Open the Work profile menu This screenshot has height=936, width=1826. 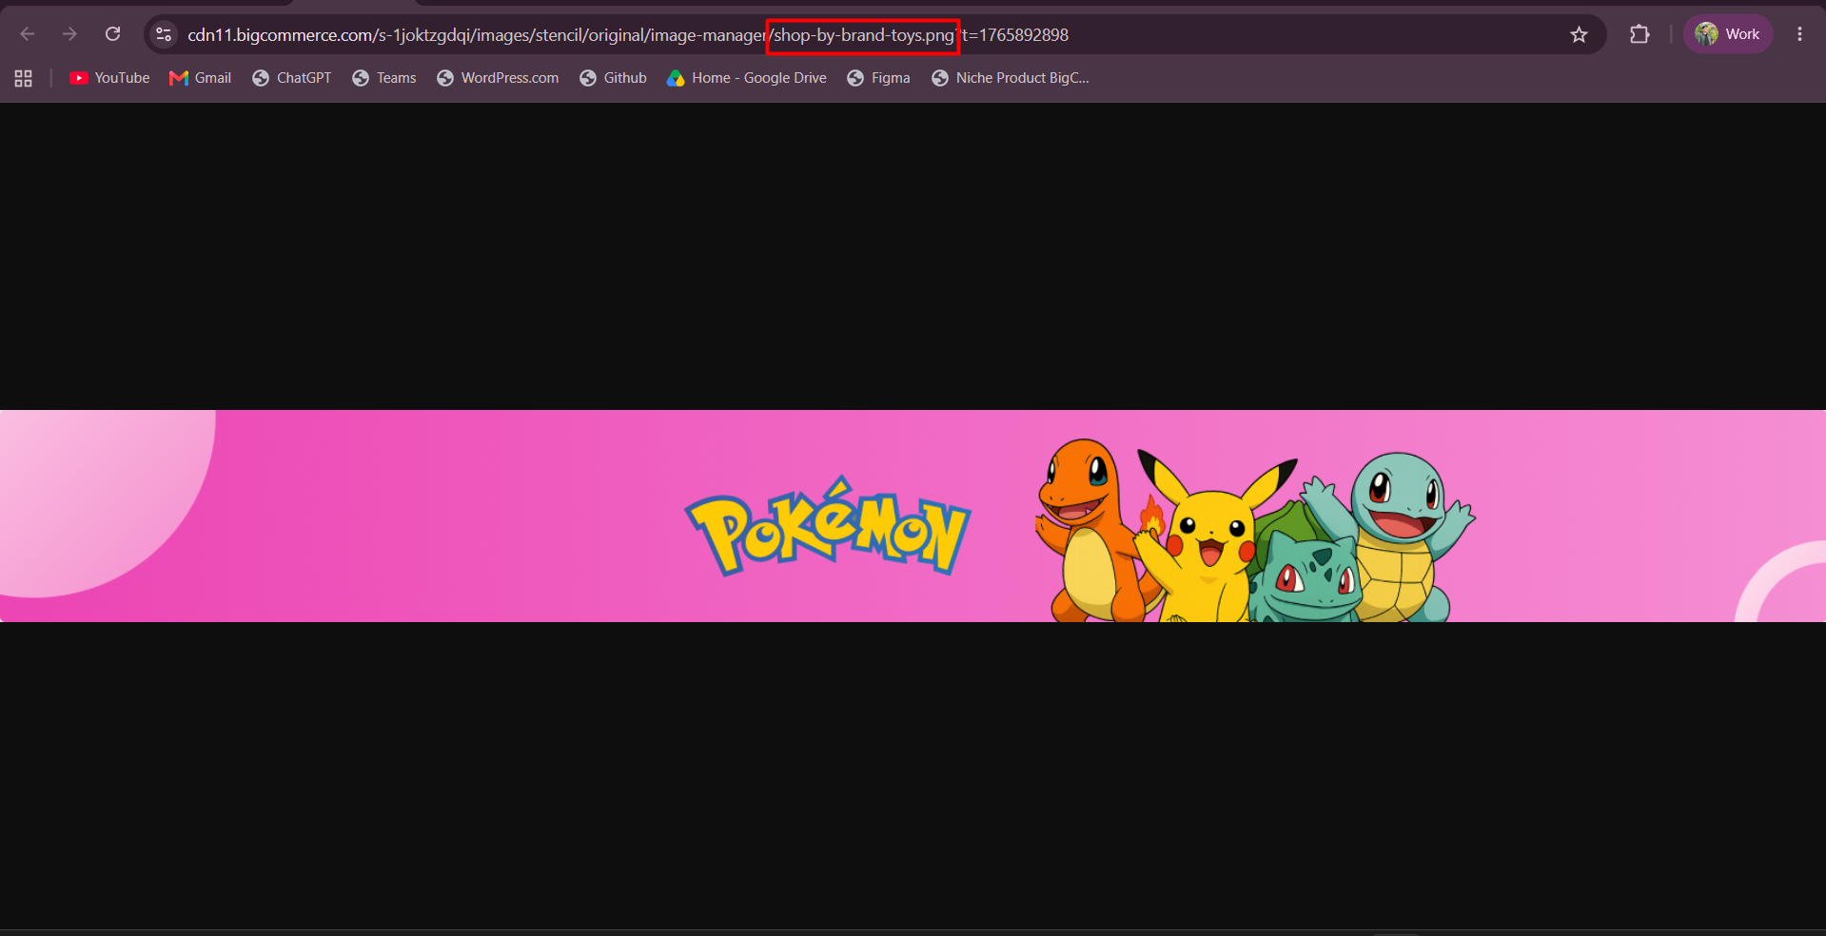[1728, 34]
